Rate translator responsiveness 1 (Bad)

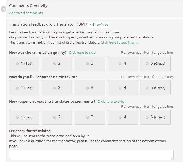(x=24, y=117)
